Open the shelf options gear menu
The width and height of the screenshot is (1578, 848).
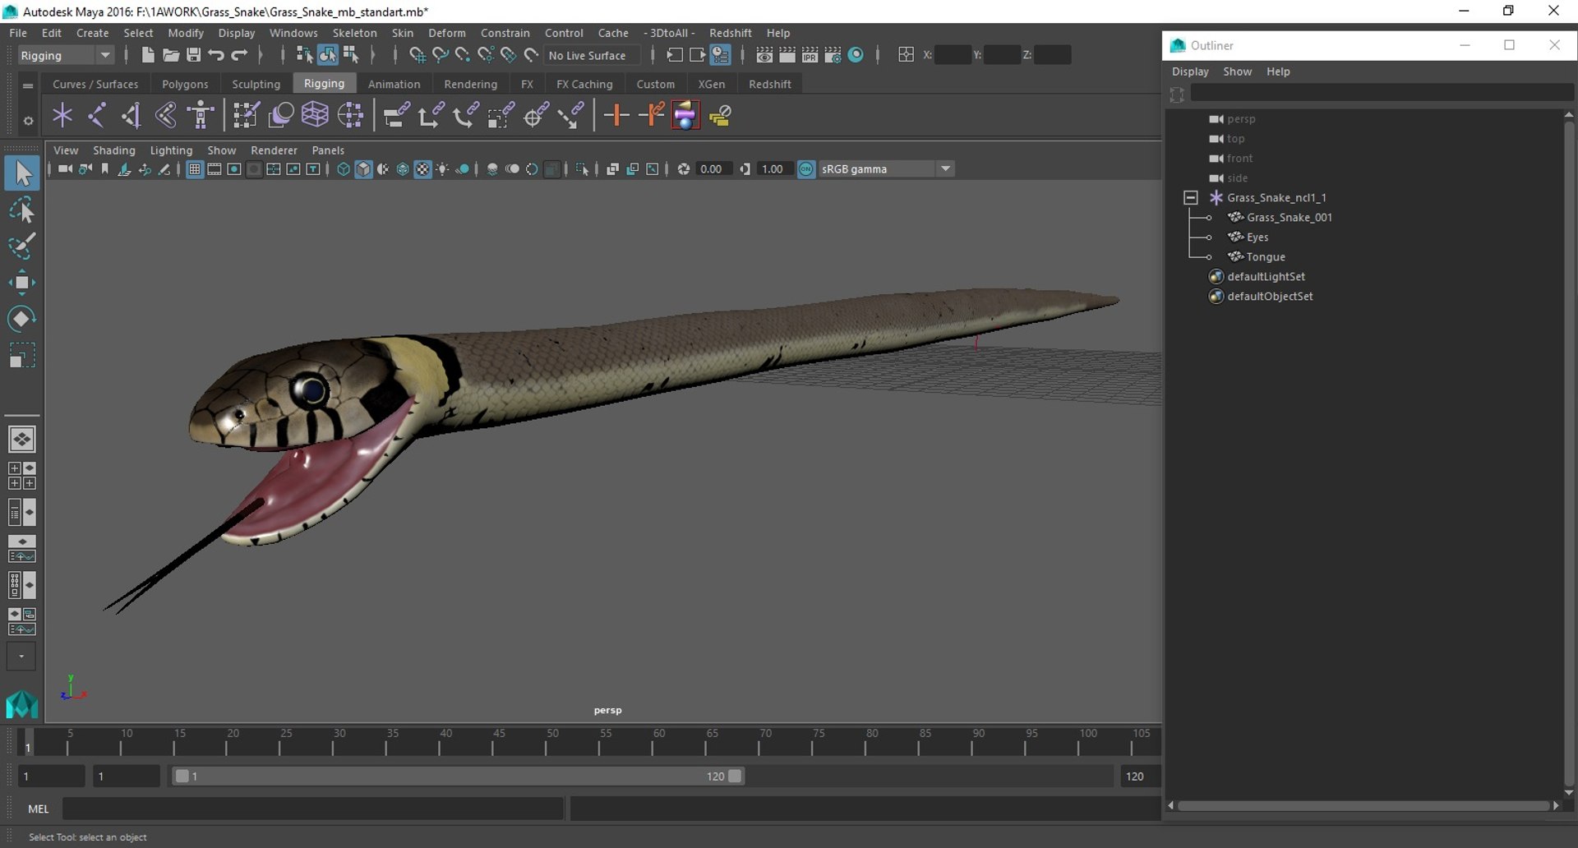pos(28,121)
